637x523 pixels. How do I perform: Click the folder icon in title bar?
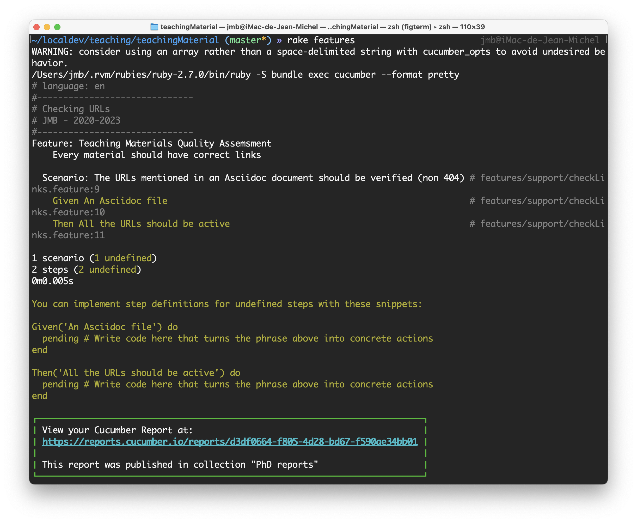click(x=154, y=27)
